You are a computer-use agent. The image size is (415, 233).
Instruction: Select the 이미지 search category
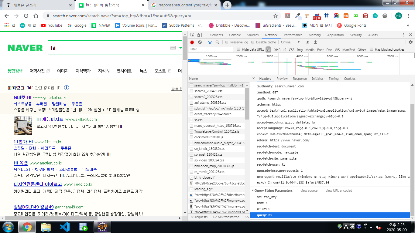pyautogui.click(x=63, y=71)
